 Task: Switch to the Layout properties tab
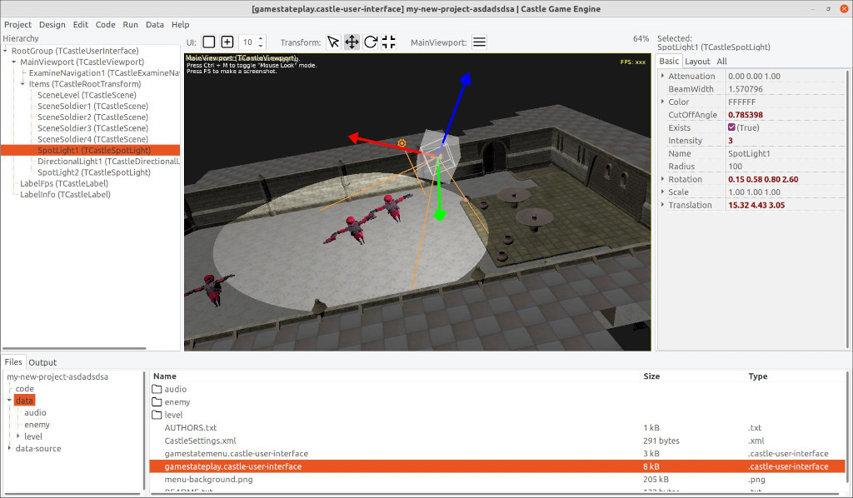point(697,61)
